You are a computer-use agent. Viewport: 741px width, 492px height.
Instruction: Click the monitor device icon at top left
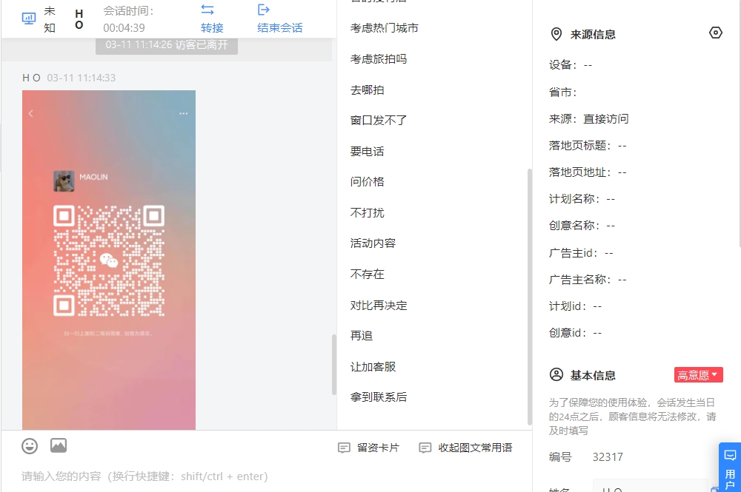click(29, 19)
